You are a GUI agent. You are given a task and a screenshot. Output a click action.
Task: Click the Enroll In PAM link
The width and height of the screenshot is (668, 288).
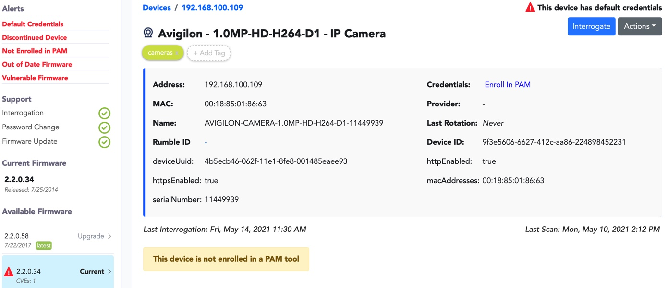[508, 85]
